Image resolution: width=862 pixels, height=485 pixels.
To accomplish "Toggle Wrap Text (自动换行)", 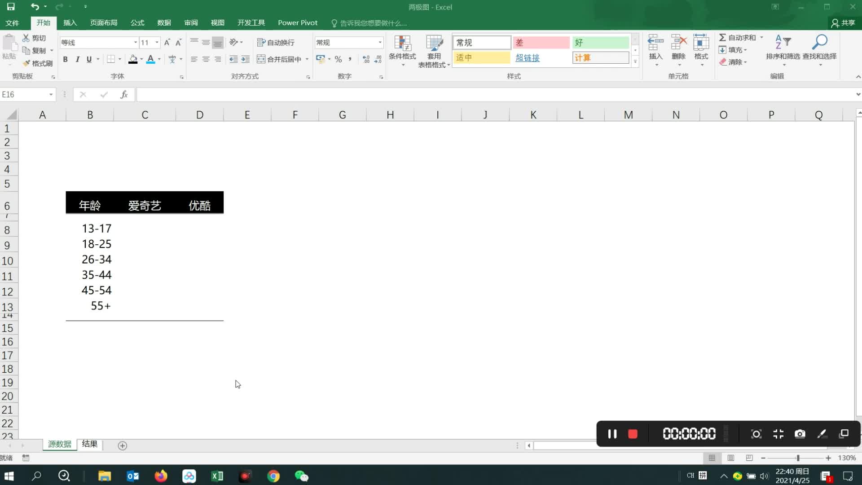I will click(276, 42).
